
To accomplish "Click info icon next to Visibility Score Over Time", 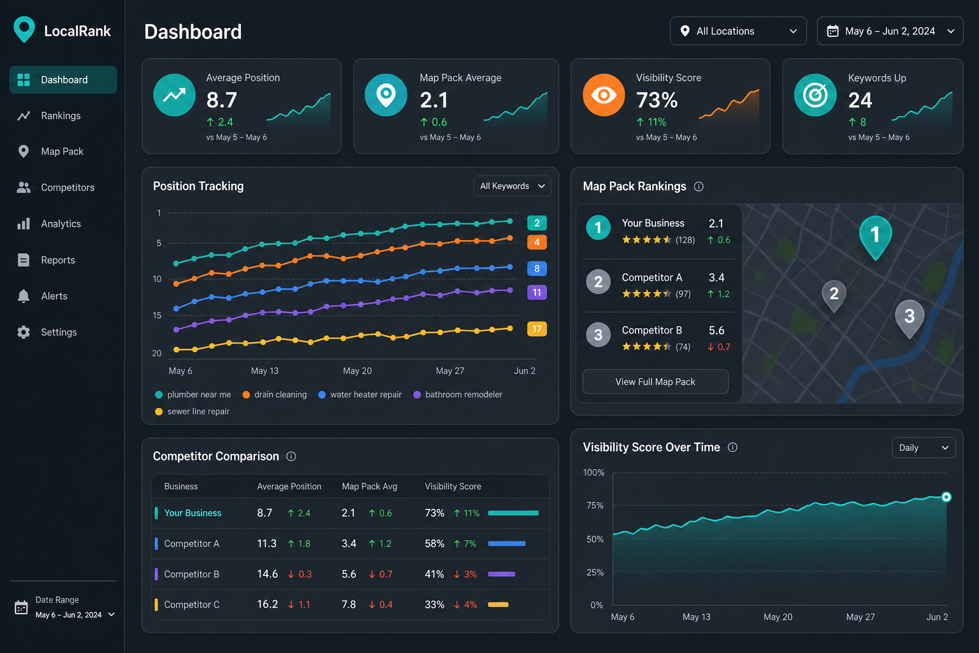I will (732, 447).
